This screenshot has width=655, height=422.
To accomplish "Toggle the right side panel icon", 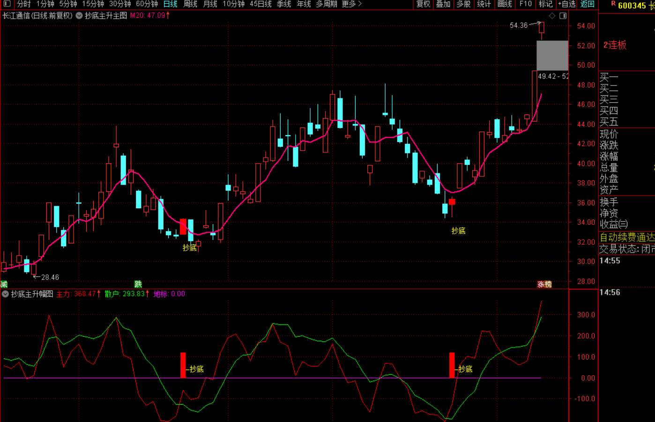I will (563, 16).
